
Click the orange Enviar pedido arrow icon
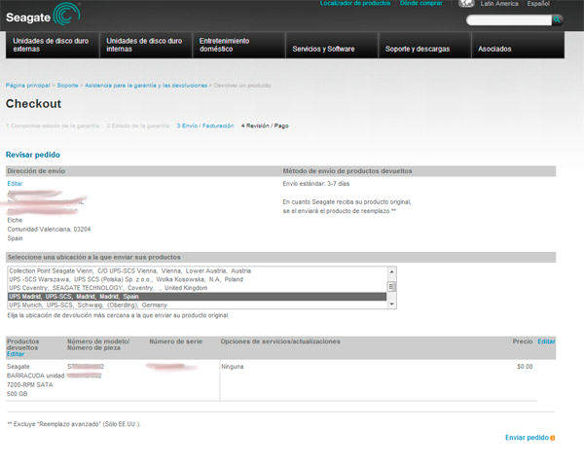[553, 438]
